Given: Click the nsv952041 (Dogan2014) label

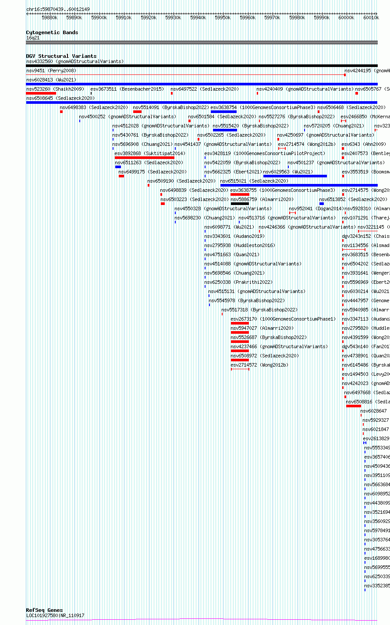Looking at the screenshot, I should click(316, 208).
